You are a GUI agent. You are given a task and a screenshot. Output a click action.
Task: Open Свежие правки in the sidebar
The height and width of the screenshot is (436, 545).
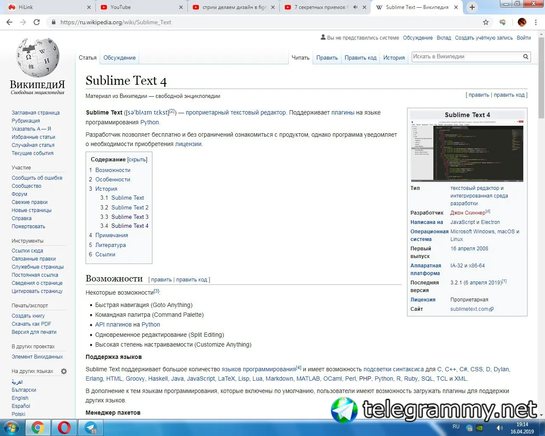[x=30, y=202]
